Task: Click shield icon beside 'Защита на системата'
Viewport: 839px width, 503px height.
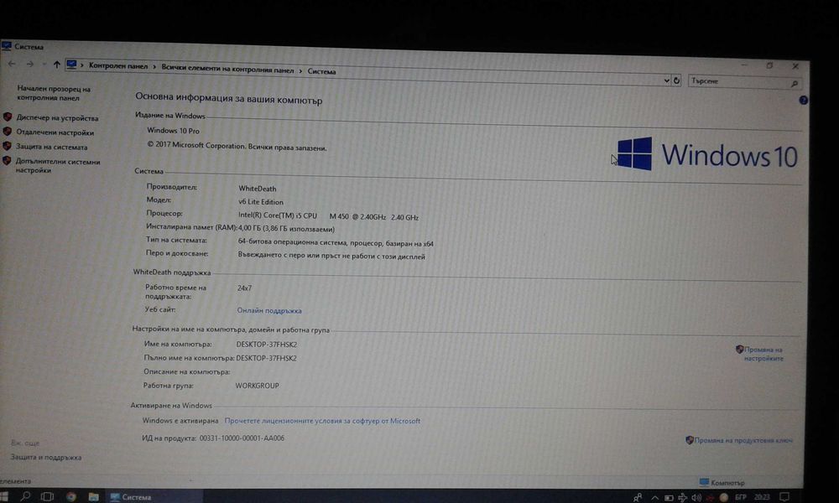Action: point(7,145)
